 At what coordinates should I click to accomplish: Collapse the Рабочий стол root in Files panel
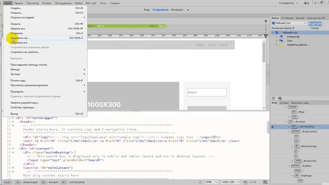tap(273, 32)
